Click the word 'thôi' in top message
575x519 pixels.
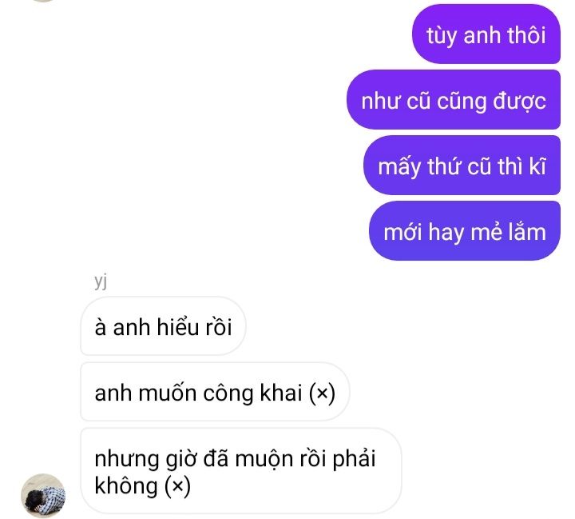(x=526, y=35)
